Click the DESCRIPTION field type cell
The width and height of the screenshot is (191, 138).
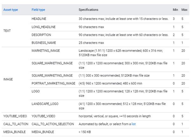click(x=41, y=35)
